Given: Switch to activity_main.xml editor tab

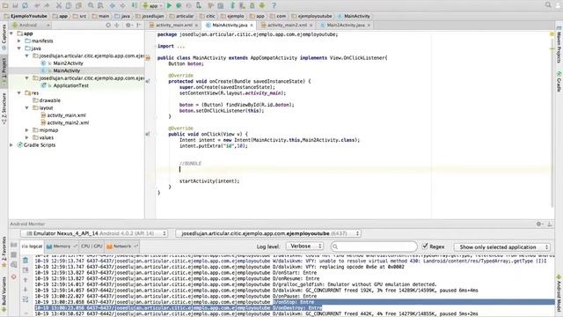Looking at the screenshot, I should [x=174, y=26].
